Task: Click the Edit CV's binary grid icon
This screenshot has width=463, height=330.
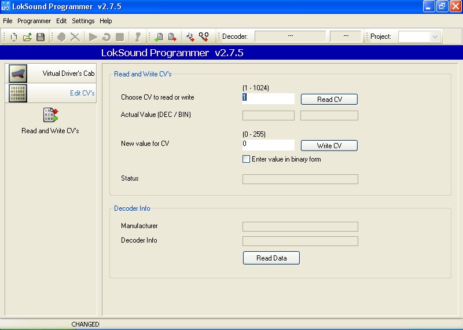Action: [x=18, y=93]
